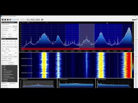Expand the Recording panel
Screen dimensions: 138x103
[x=9, y=80]
